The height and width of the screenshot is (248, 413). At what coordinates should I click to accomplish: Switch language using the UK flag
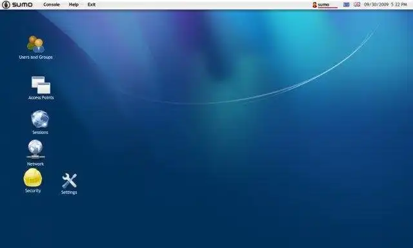[357, 5]
